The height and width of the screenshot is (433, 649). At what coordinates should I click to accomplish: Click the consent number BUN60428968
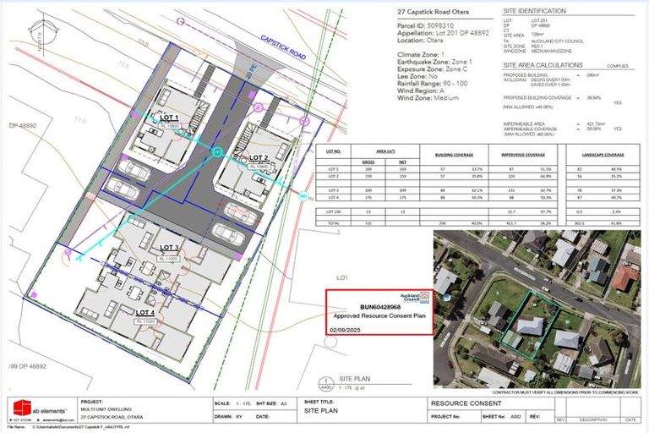[x=380, y=307]
